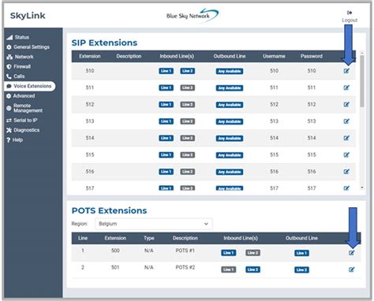Click the SIP table scroll down arrow
The height and width of the screenshot is (301, 374).
point(362,188)
